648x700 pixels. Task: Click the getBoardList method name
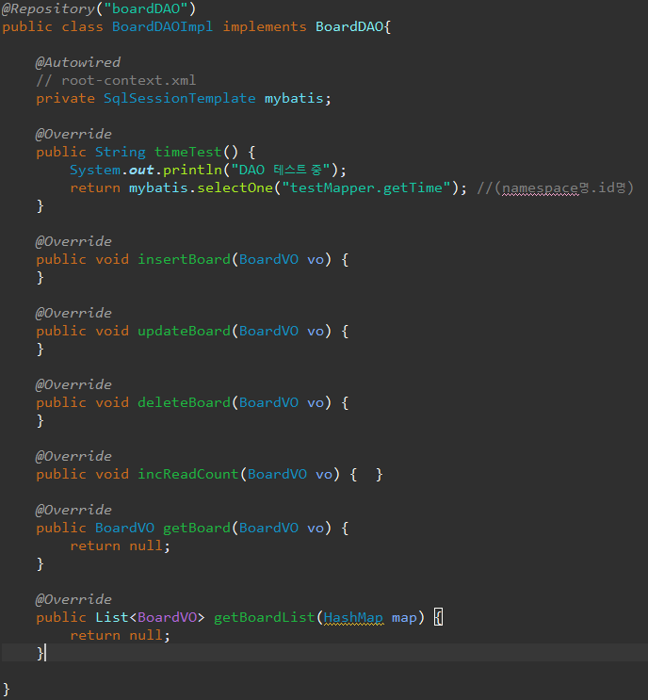point(265,617)
